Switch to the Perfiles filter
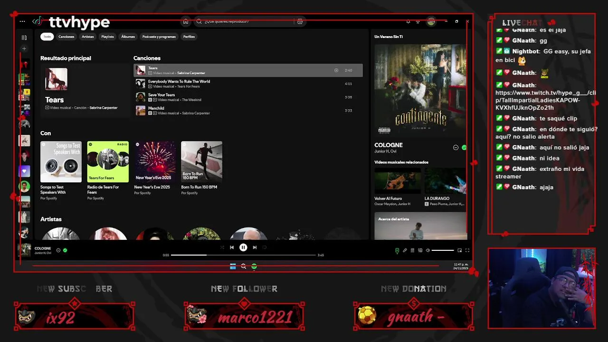The height and width of the screenshot is (342, 608). pyautogui.click(x=189, y=37)
